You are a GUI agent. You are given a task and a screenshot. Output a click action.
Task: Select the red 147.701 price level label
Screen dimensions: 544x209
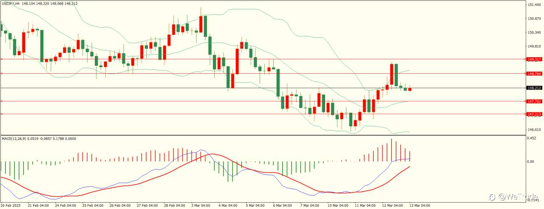point(534,101)
